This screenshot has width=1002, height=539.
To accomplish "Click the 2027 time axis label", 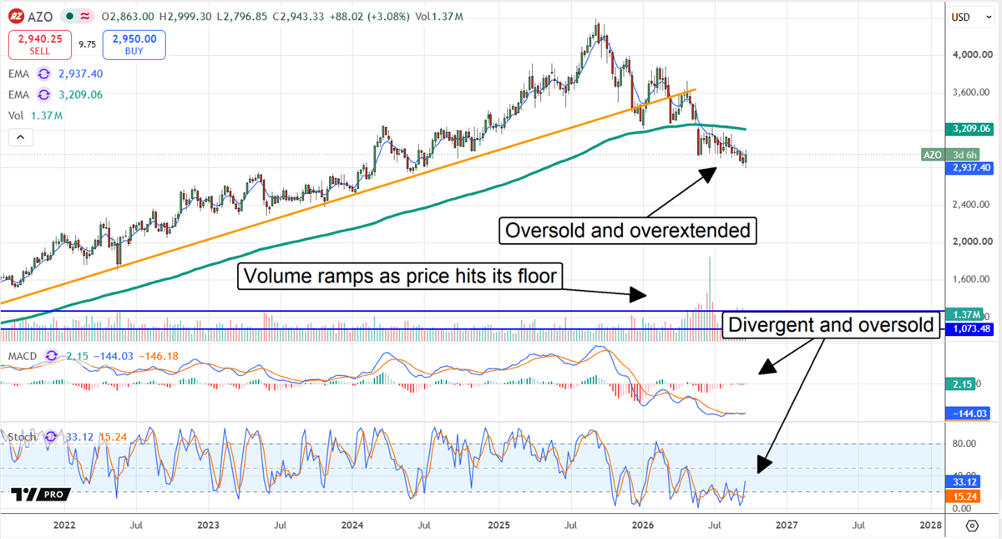I will pos(786,526).
